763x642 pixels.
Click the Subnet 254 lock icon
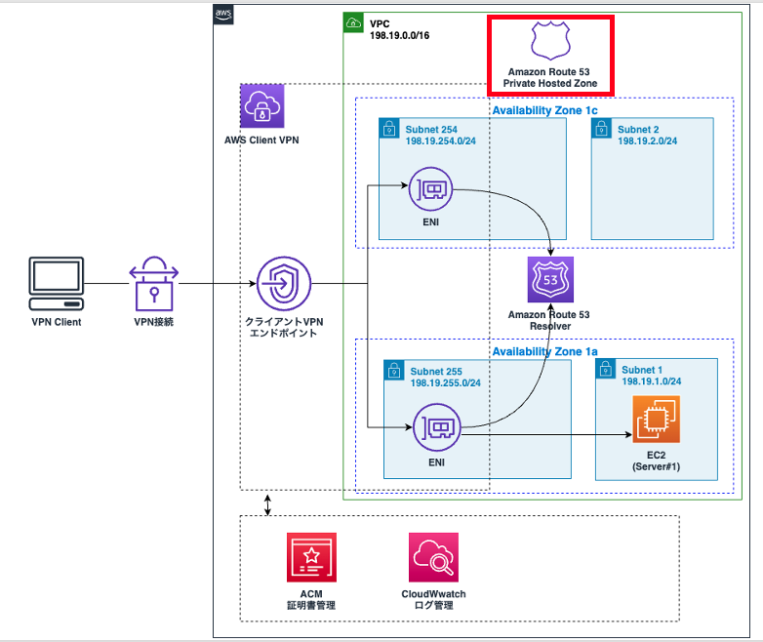coord(389,129)
